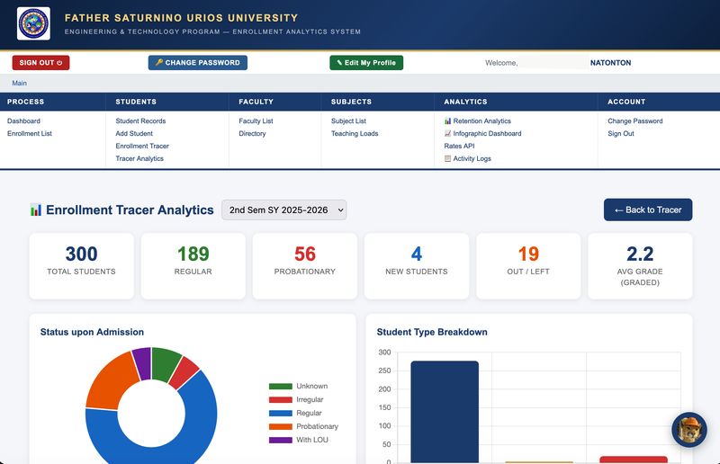Image resolution: width=720 pixels, height=464 pixels.
Task: Open the Subject List link
Action: pos(348,121)
